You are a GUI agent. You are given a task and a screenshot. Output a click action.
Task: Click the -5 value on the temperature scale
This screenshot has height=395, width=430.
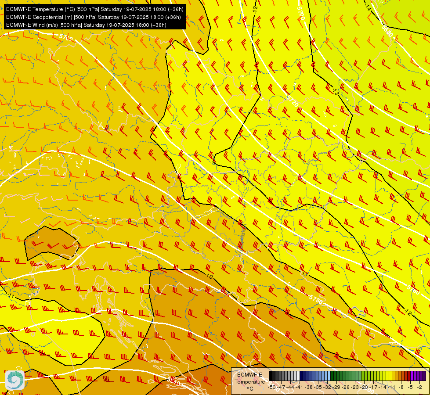pos(410,387)
